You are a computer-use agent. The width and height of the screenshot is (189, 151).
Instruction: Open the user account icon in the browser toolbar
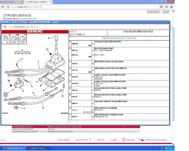pyautogui.click(x=171, y=7)
